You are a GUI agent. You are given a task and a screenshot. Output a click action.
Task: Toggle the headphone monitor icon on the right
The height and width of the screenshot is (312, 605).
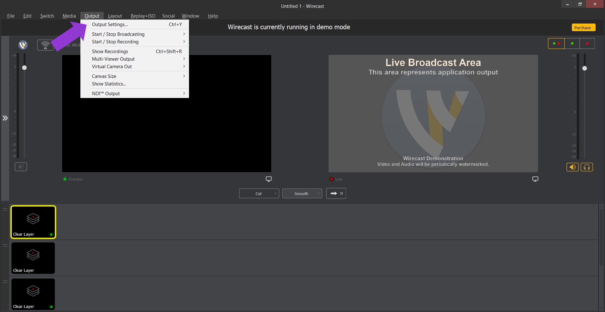[587, 167]
